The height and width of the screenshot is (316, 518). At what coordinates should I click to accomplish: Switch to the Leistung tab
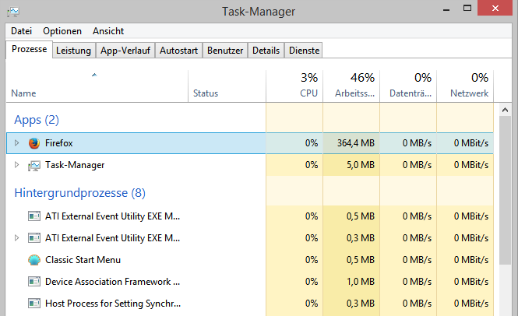[x=73, y=50]
